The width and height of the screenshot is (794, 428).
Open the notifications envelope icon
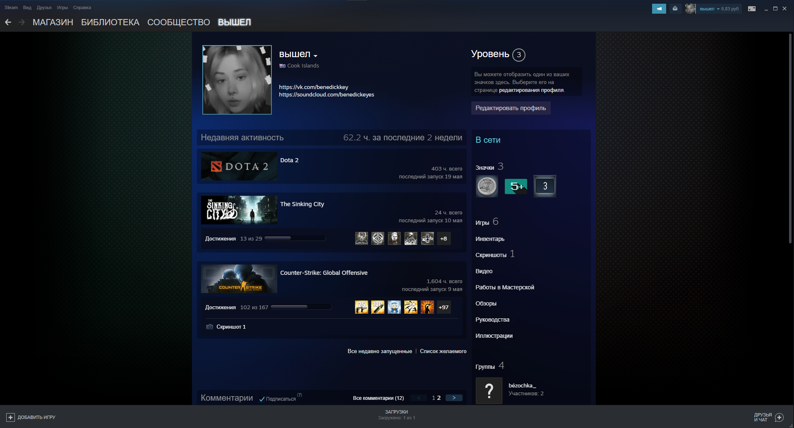675,9
